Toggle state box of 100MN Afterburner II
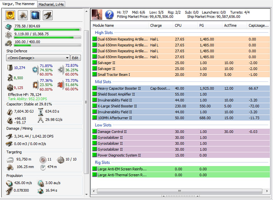Image resolution: width=273 pixels, height=200 pixels. pyautogui.click(x=95, y=118)
